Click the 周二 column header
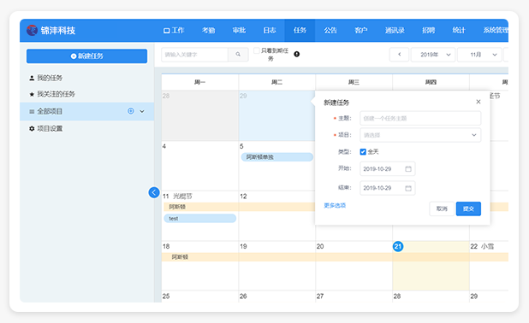 pyautogui.click(x=277, y=82)
